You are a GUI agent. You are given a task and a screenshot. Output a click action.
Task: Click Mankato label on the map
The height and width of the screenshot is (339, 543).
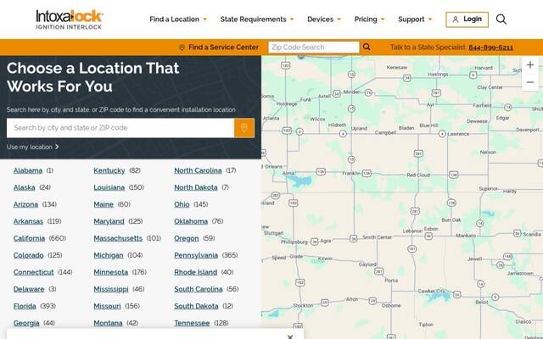[x=466, y=236]
